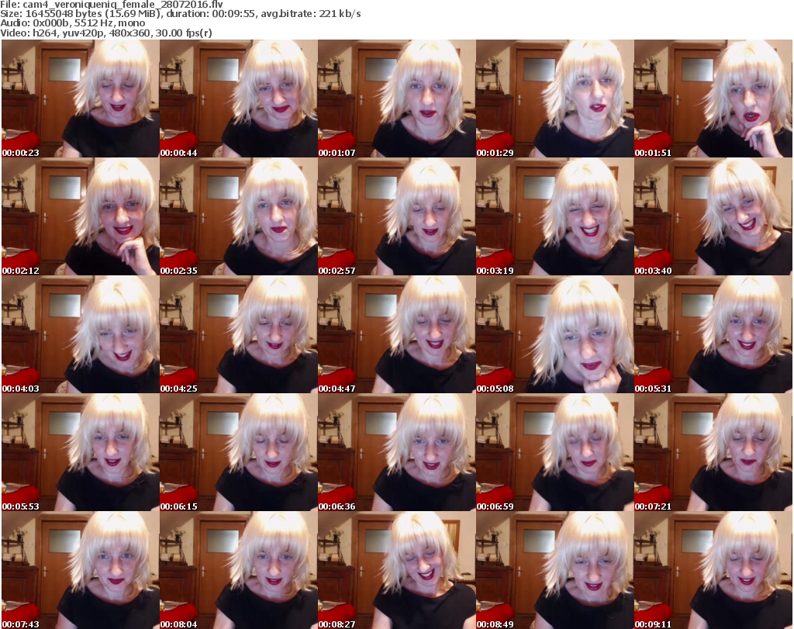Choose the thumbnail timestamped 00:06:36
Viewport: 794px width, 629px height.
[396, 452]
